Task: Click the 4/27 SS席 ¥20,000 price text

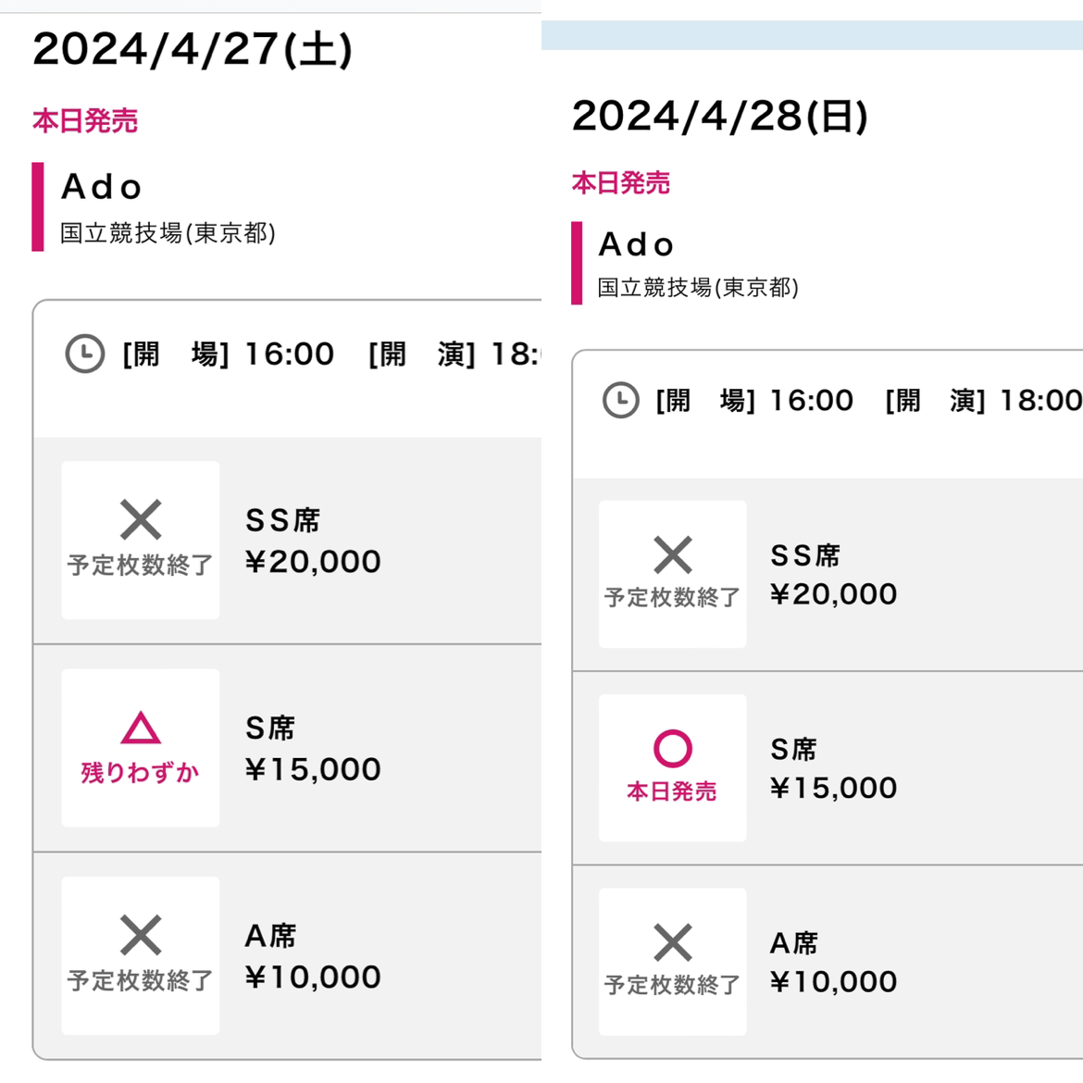Action: [x=313, y=562]
